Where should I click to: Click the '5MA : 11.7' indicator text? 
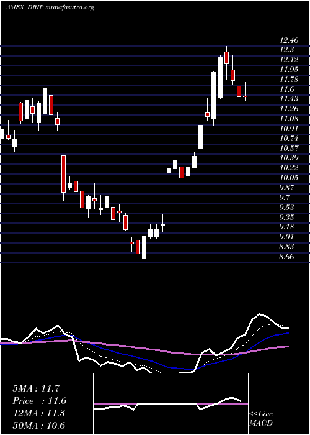(x=36, y=388)
